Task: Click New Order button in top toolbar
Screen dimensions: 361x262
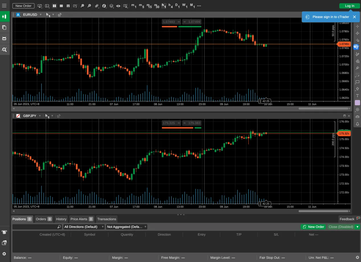Action: click(23, 6)
